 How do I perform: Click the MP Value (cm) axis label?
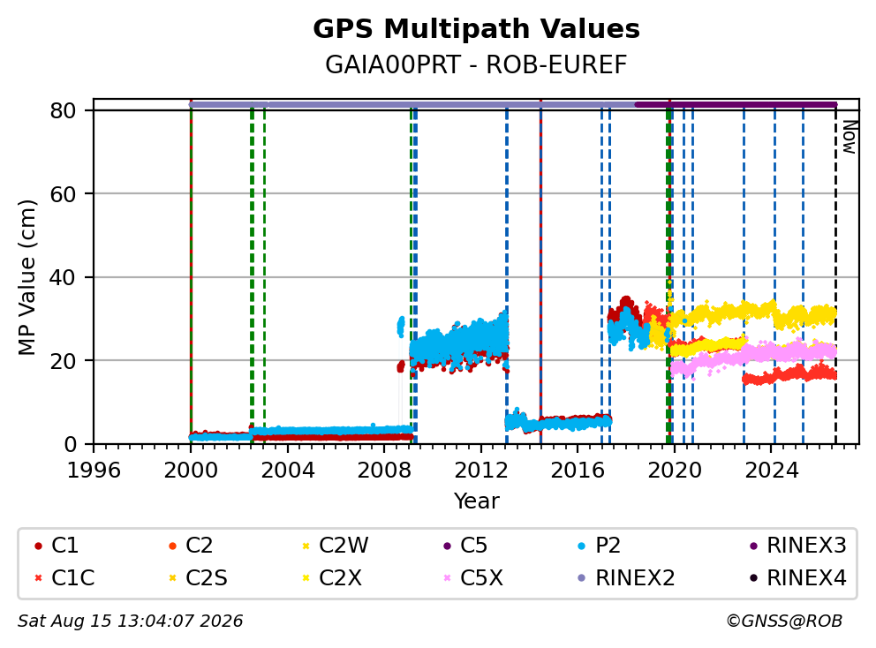coord(26,277)
